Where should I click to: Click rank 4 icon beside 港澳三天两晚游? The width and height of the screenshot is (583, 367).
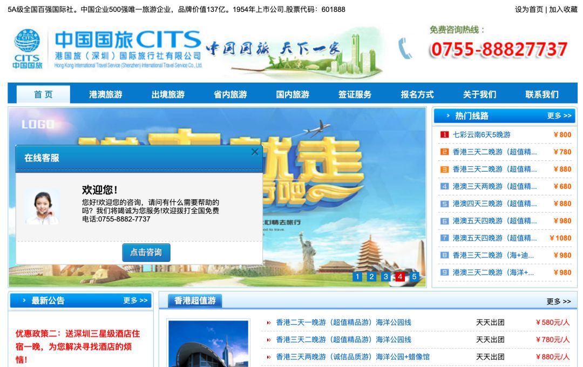coord(444,187)
